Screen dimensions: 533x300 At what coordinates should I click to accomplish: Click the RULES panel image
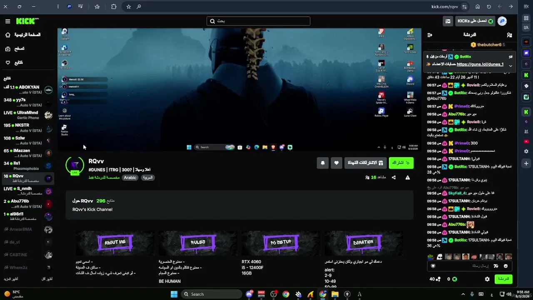coord(198,242)
